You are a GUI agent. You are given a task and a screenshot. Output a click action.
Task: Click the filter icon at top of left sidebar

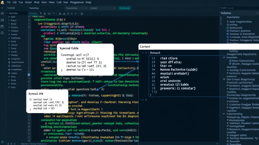coord(2,8)
